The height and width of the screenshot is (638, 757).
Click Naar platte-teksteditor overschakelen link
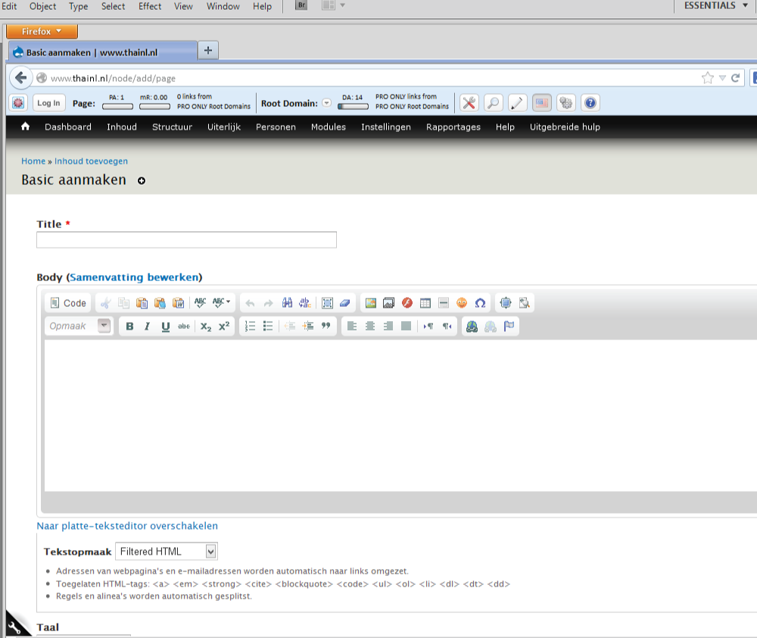point(127,526)
